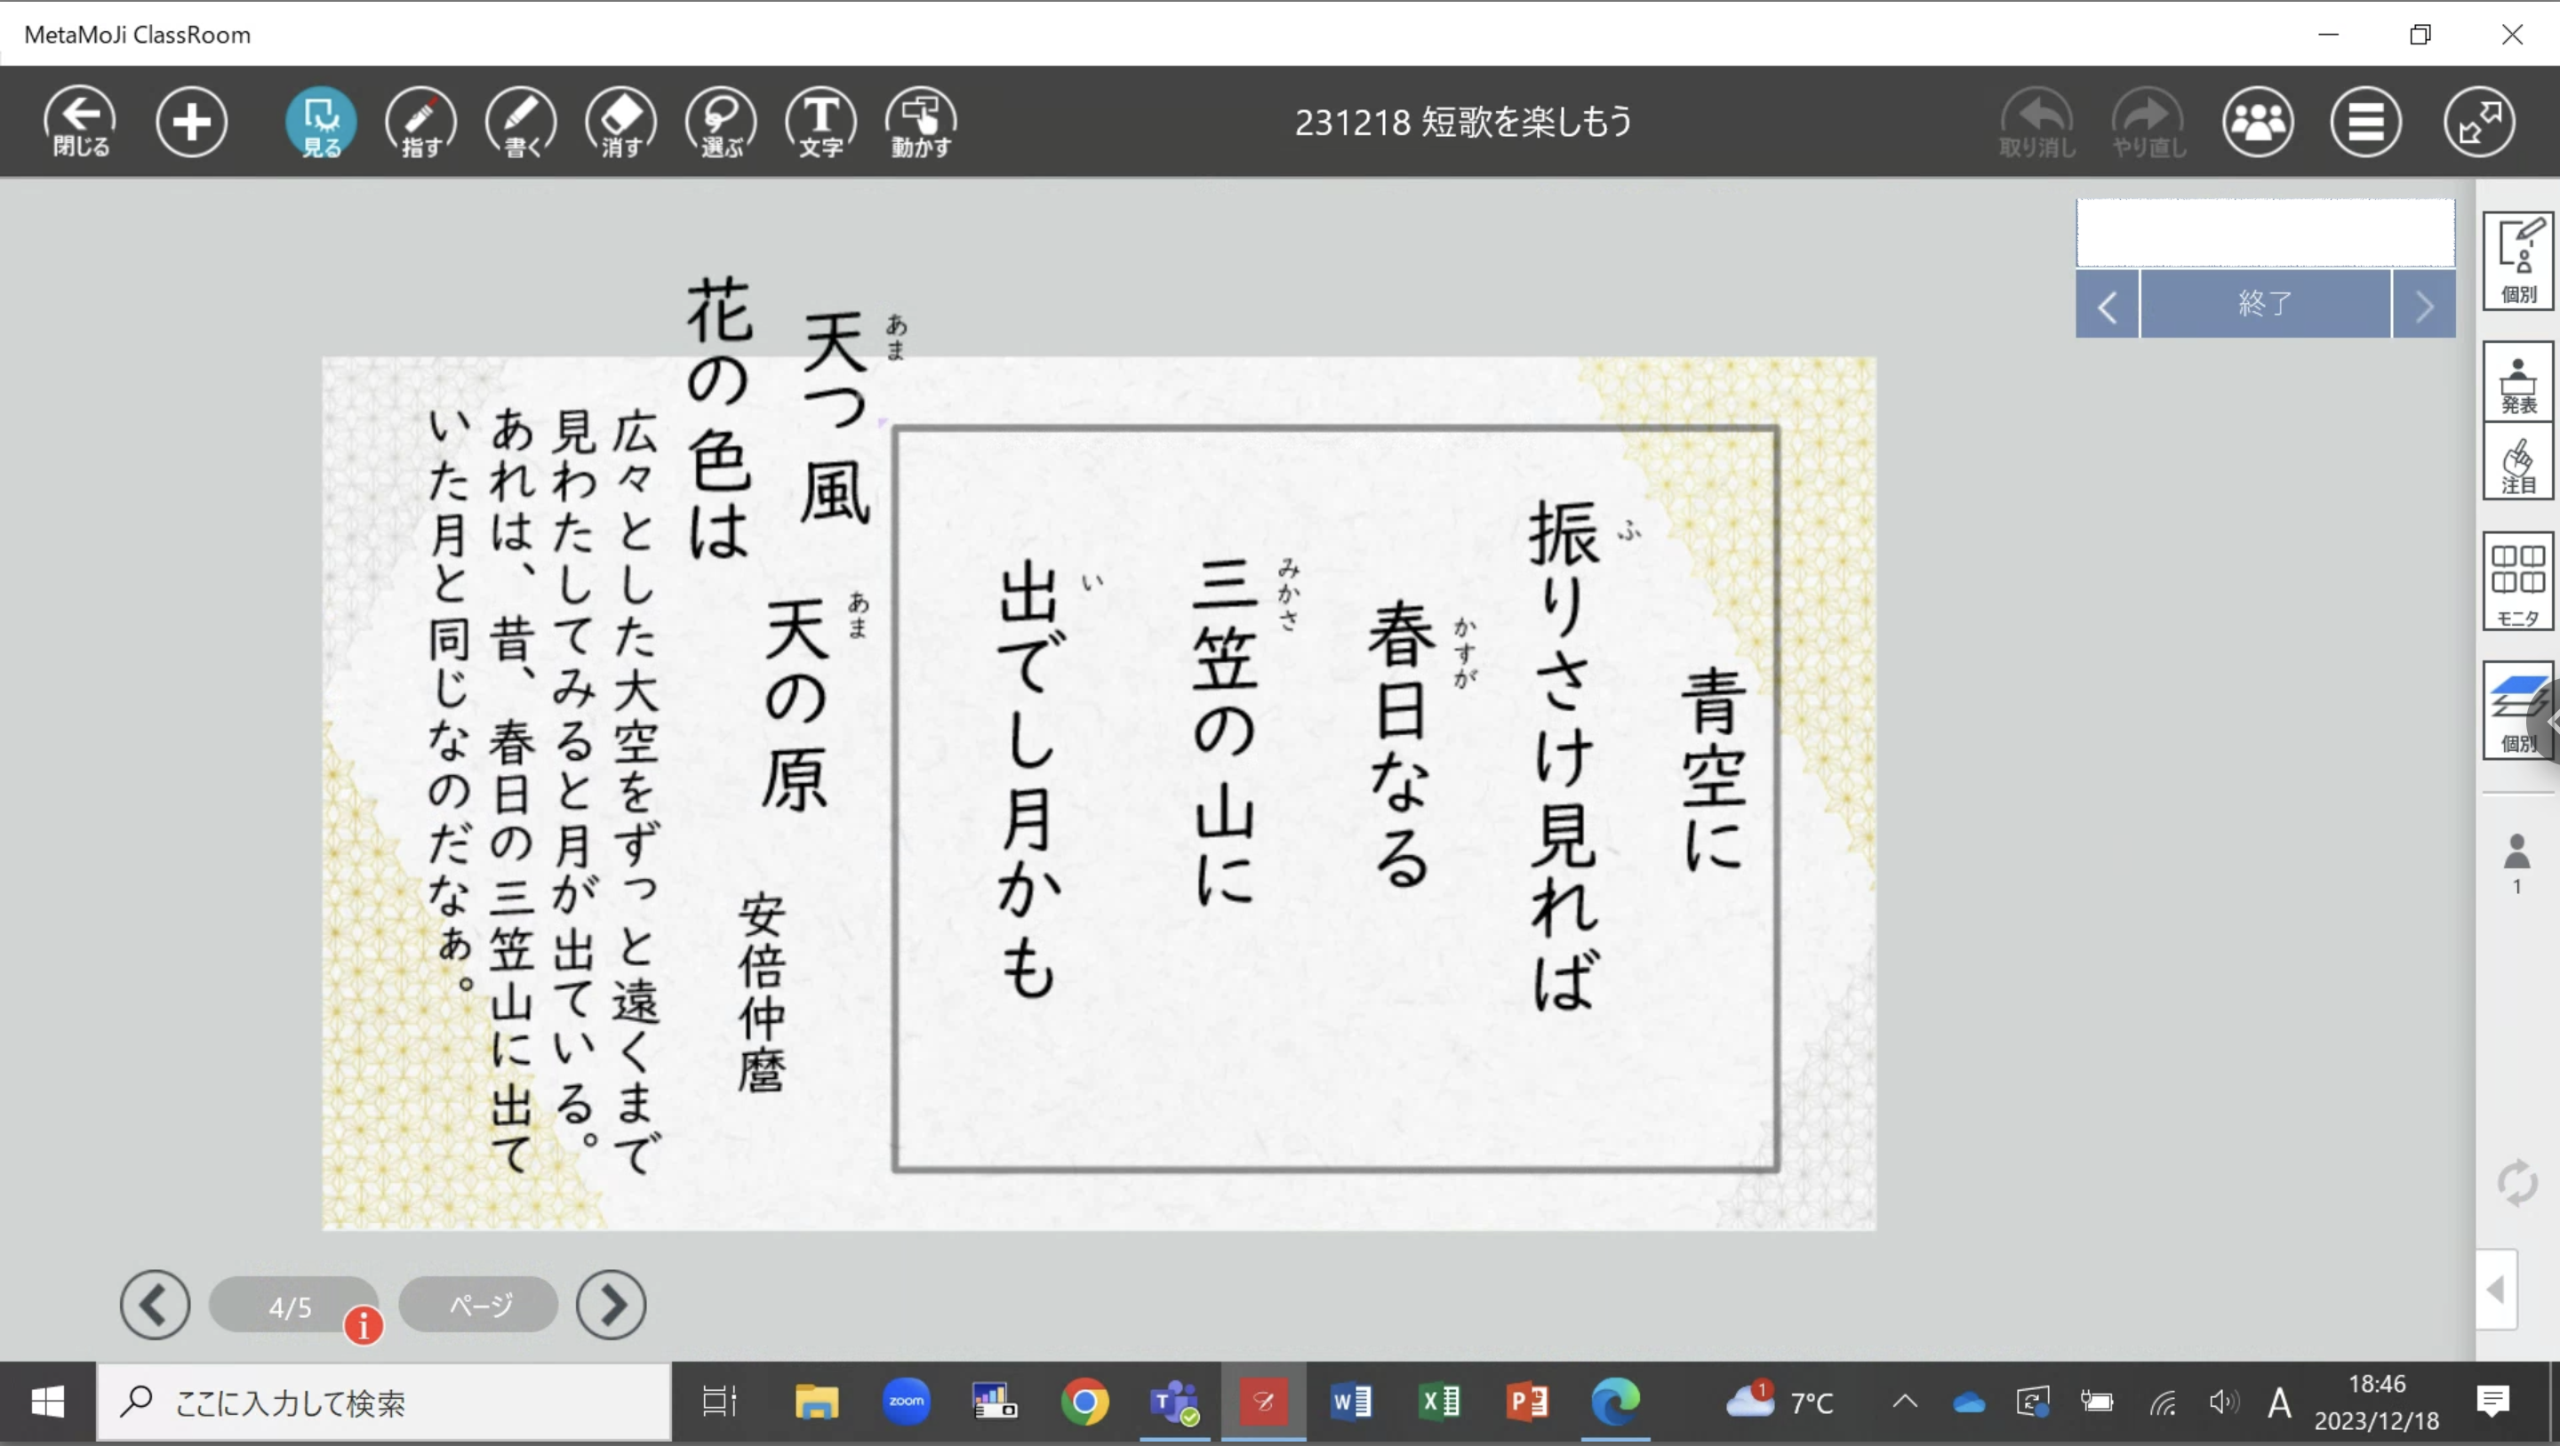
Task: Click the 閉じる back arrow icon
Action: 79,121
